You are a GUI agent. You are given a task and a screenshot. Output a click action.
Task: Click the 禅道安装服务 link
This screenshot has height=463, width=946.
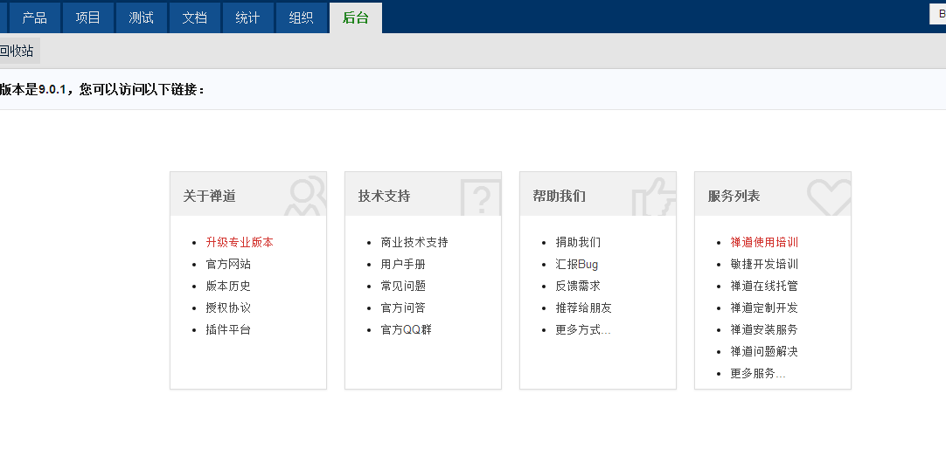coord(764,329)
